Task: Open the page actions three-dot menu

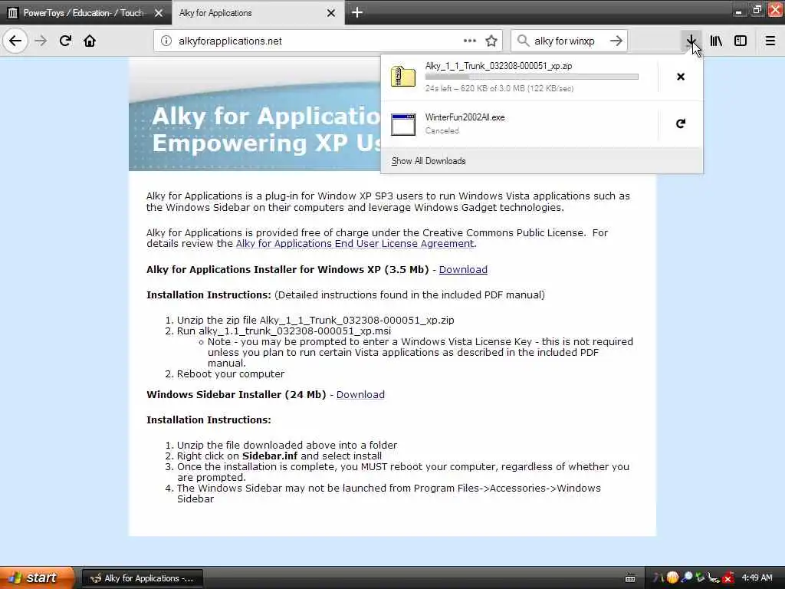Action: (x=470, y=41)
